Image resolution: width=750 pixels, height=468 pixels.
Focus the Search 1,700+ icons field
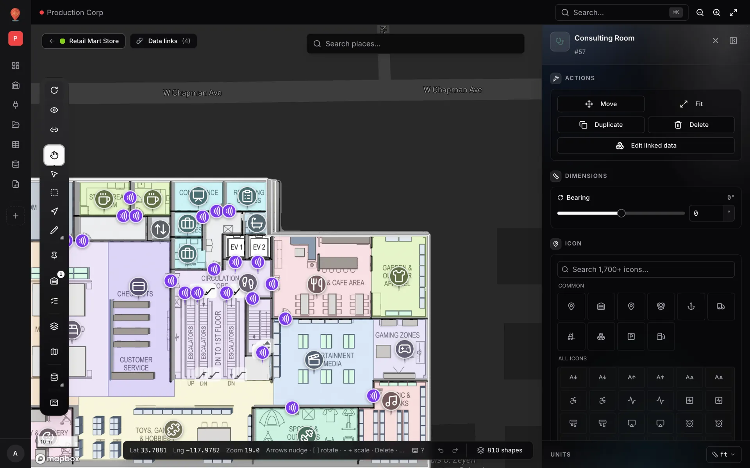[x=646, y=269]
